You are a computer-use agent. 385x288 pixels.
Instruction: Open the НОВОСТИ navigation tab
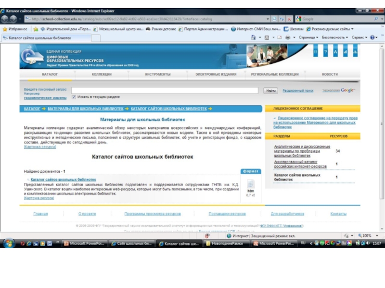coord(330,74)
